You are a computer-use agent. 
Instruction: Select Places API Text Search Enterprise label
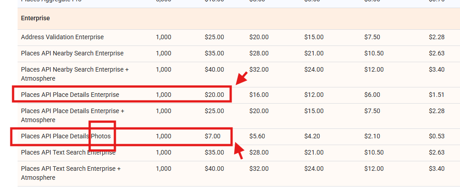[68, 153]
